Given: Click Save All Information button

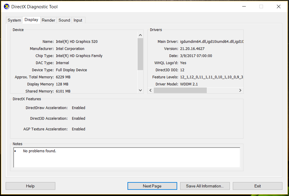Looking at the screenshot, I should point(205,186).
